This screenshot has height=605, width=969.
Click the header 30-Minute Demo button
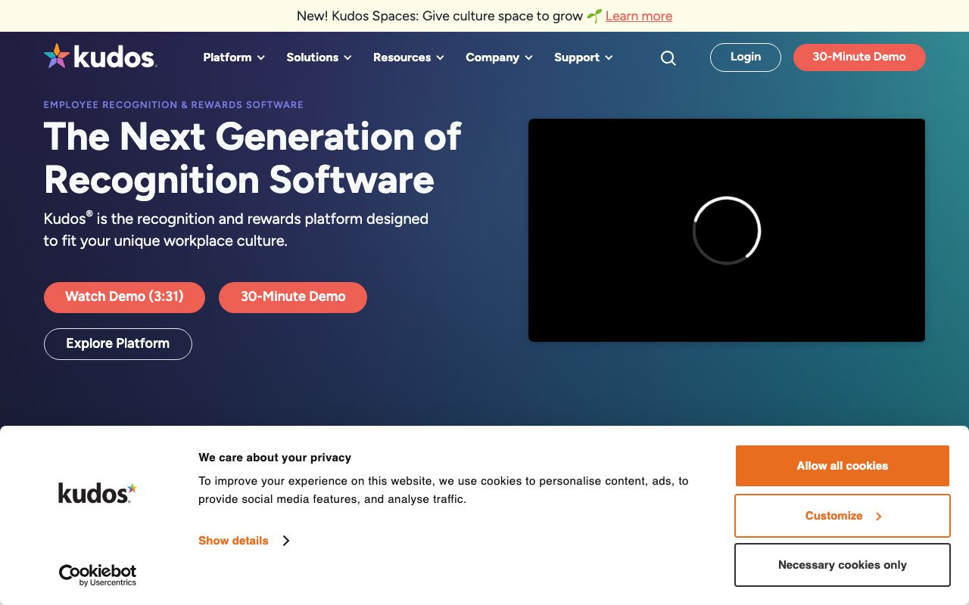coord(858,57)
